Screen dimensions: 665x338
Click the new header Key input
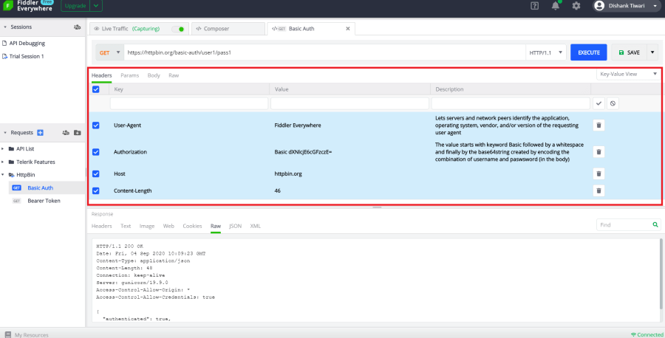pyautogui.click(x=189, y=103)
